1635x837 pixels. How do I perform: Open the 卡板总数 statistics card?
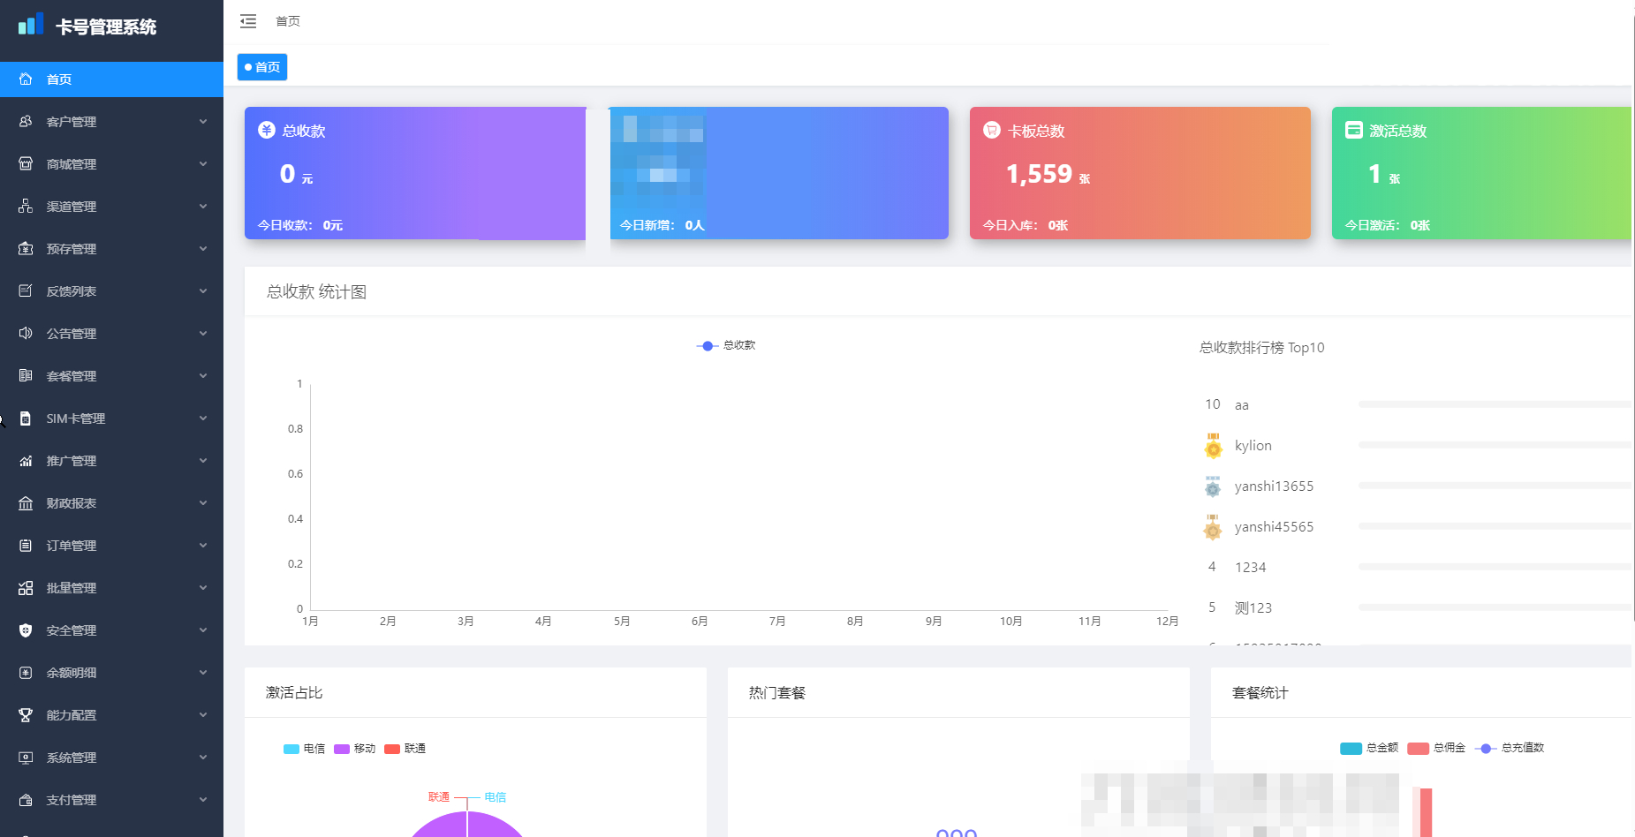click(x=1139, y=173)
